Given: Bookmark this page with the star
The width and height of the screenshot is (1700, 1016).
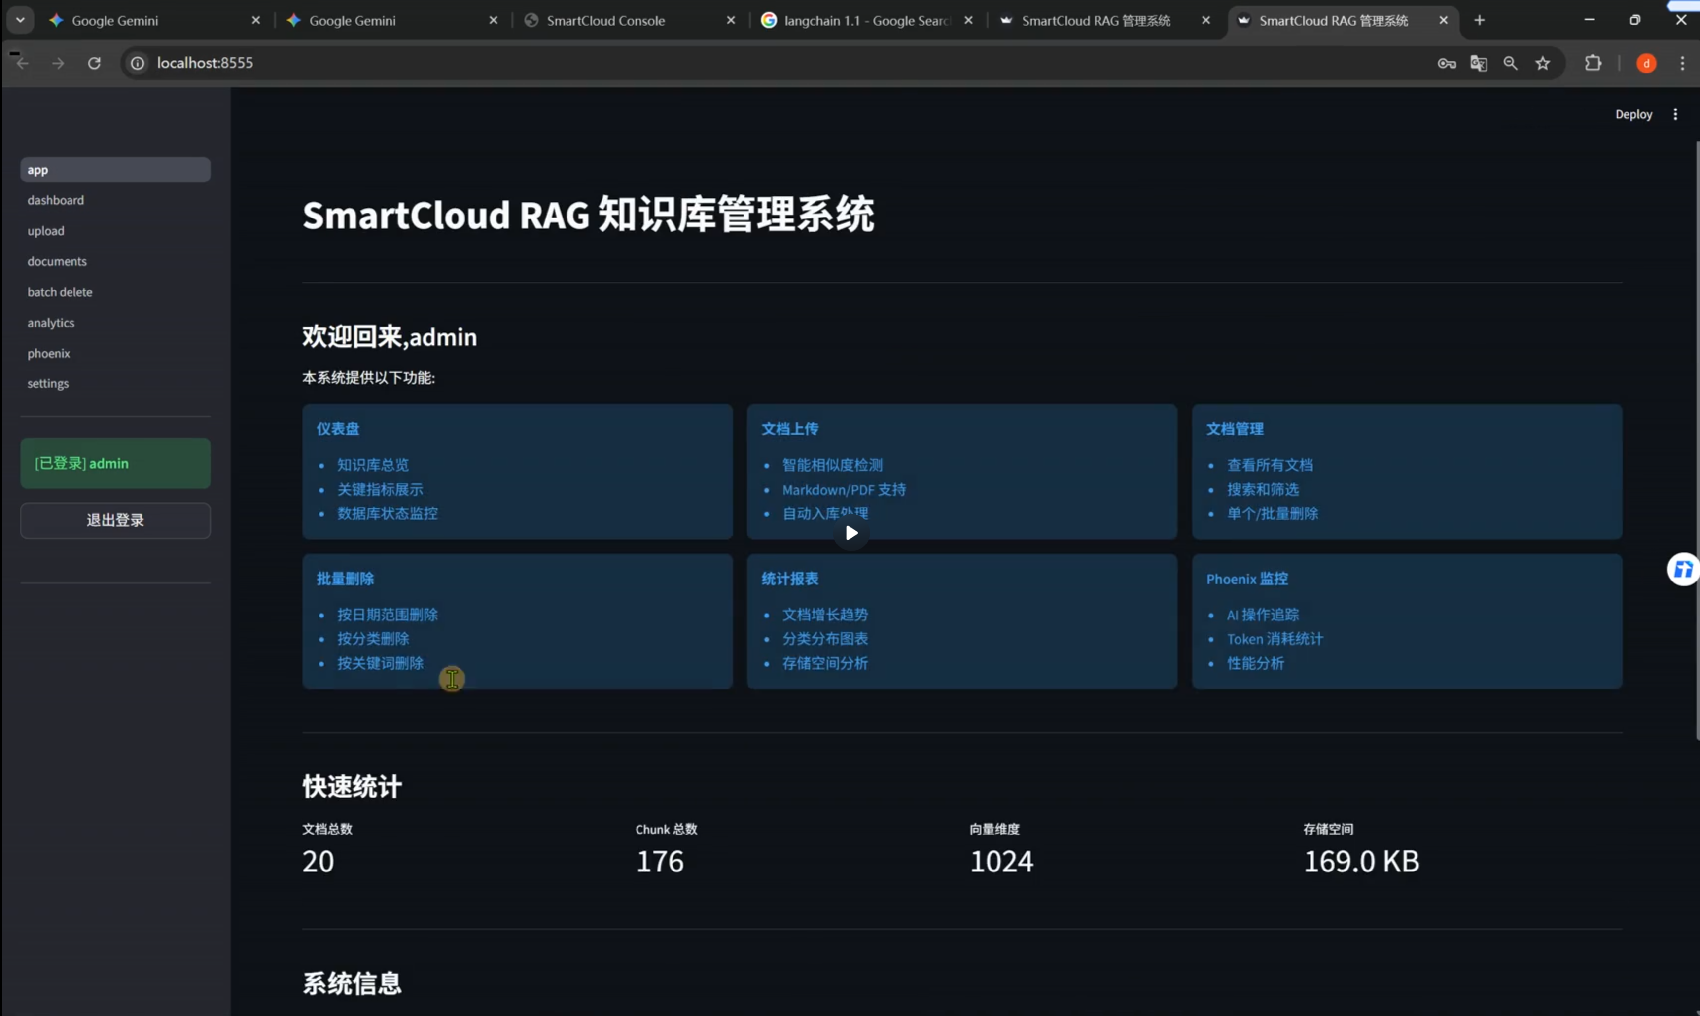Looking at the screenshot, I should (1543, 63).
